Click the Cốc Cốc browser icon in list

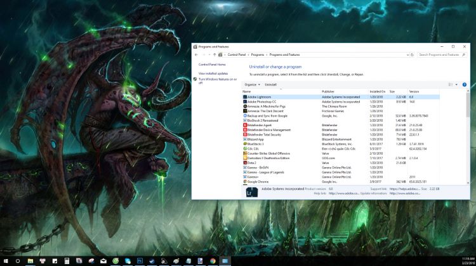coord(245,149)
